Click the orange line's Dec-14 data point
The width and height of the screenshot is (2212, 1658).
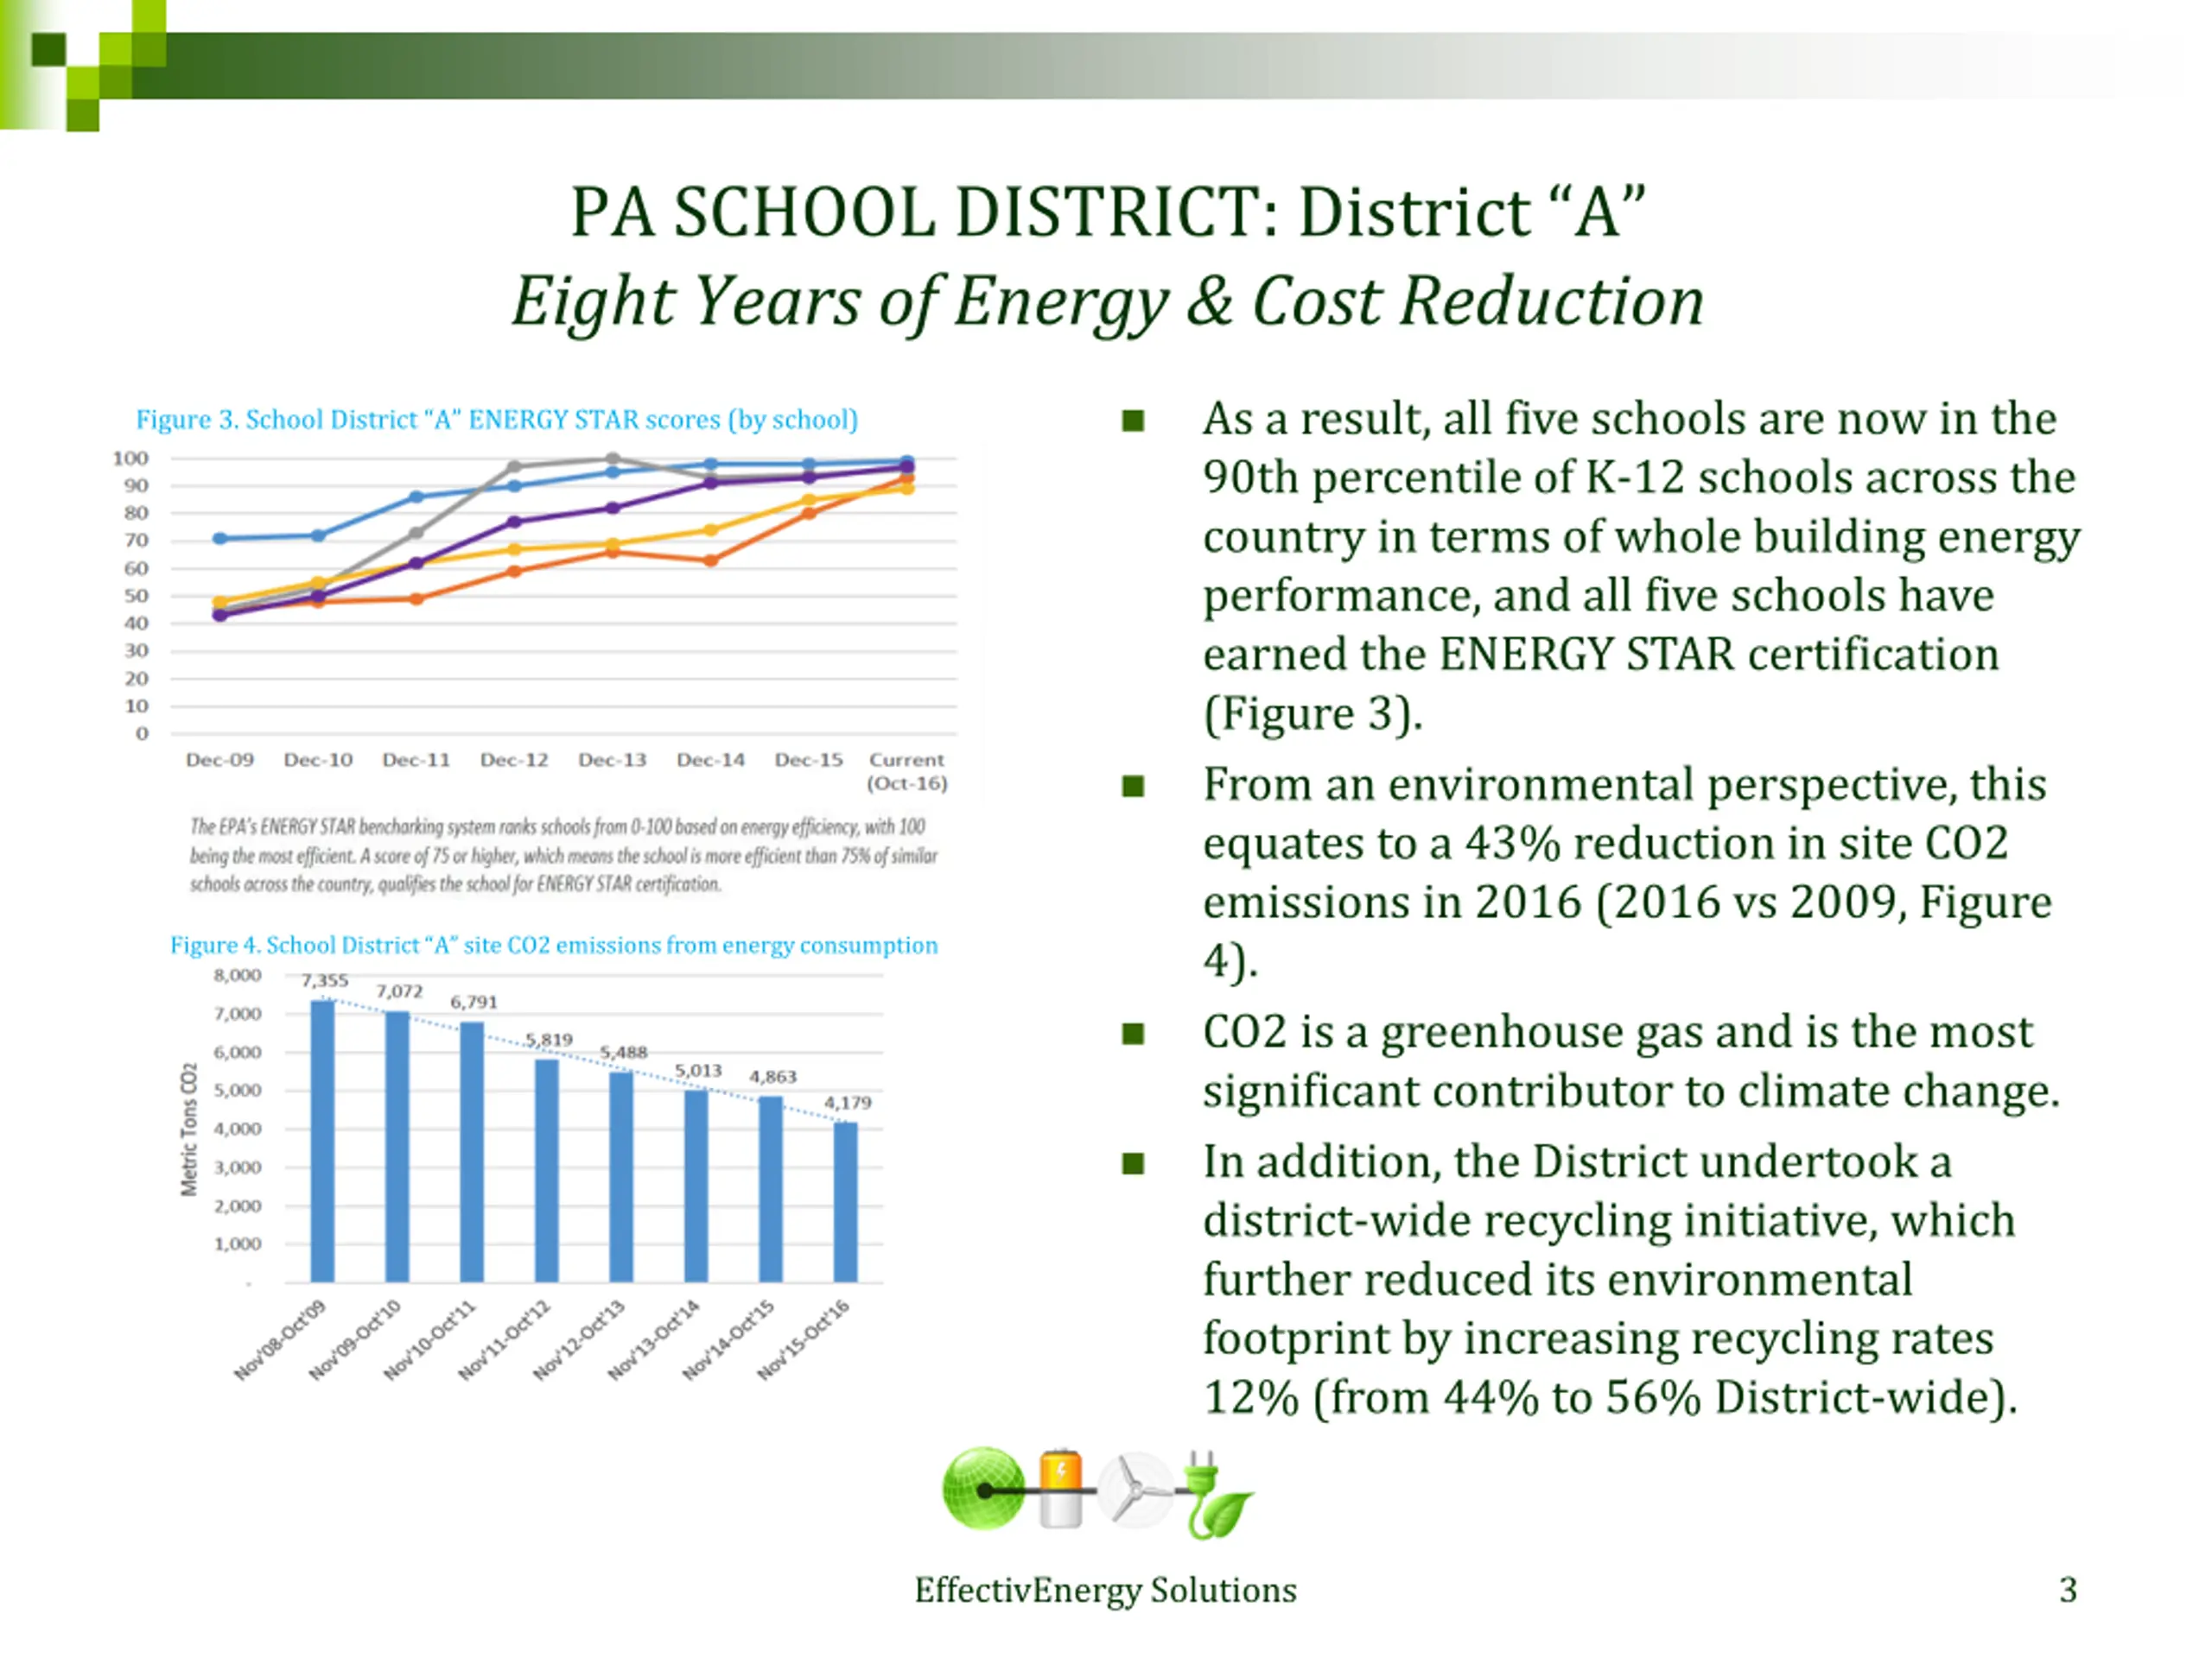pos(711,560)
